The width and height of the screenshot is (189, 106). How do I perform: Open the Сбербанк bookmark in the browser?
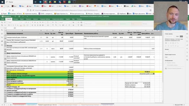tap(121, 14)
